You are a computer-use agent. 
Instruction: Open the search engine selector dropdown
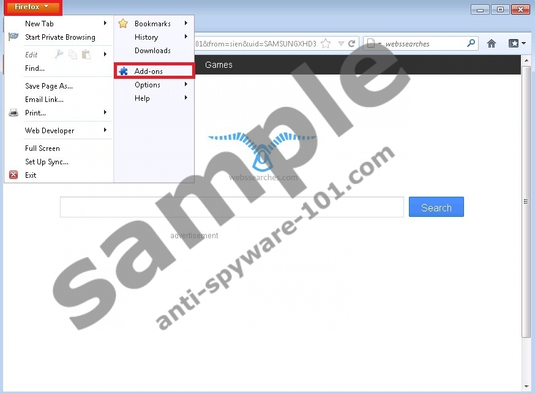point(373,44)
